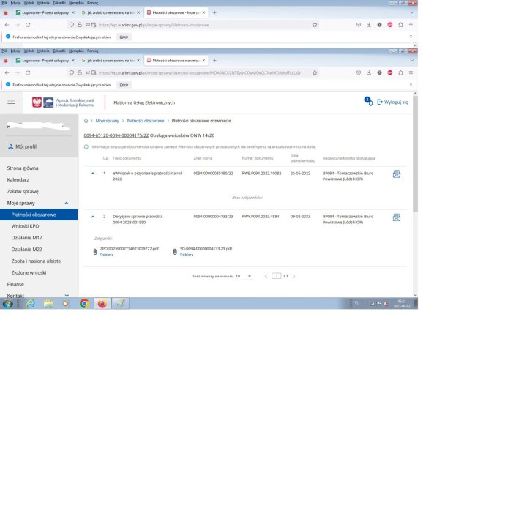Click paperclip icon beside ZPO pdf attachment
This screenshot has width=527, height=511.
tap(95, 252)
